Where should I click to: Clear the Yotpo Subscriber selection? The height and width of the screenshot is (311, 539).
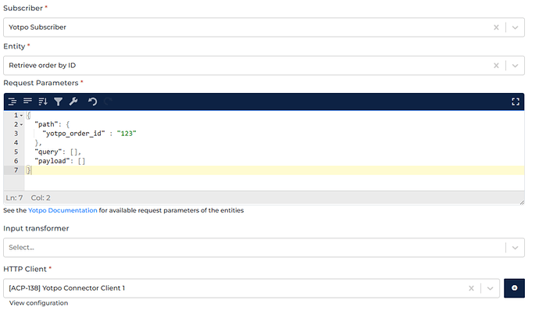pos(496,27)
